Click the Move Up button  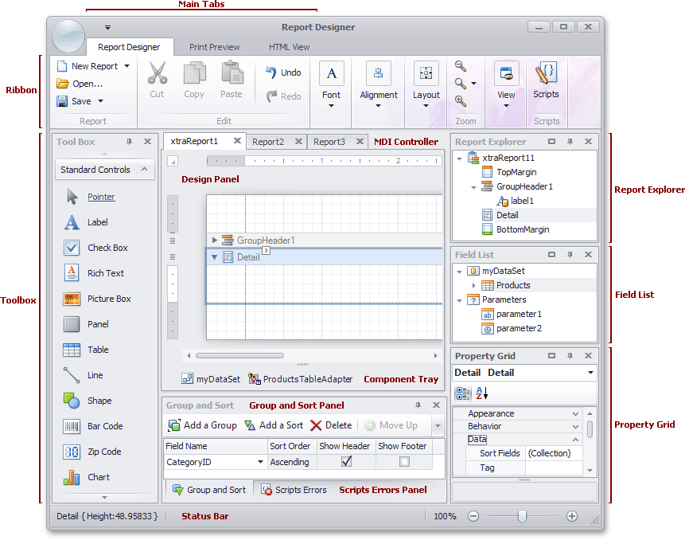(x=391, y=425)
